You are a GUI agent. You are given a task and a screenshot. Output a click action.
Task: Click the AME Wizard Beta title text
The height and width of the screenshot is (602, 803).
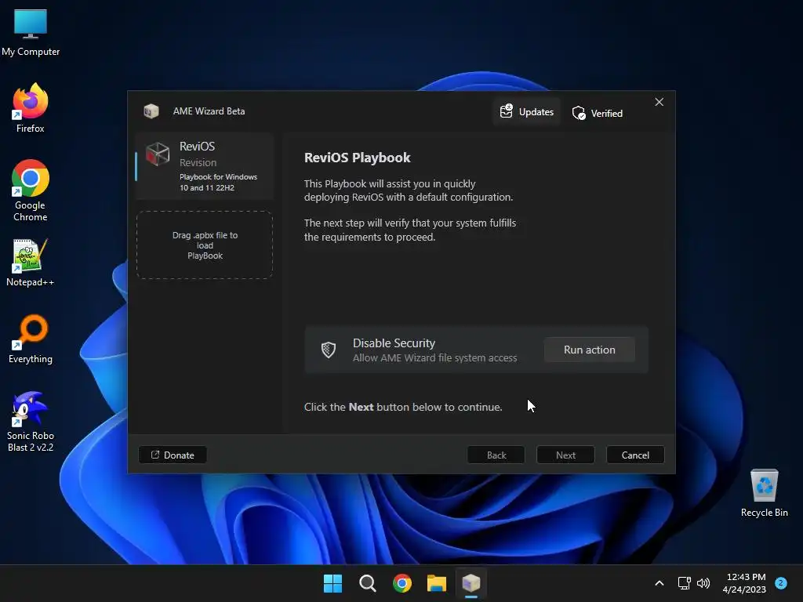209,111
